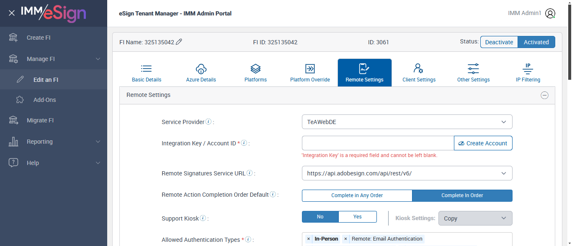Click the Support Kiosk info icon

tap(203, 218)
